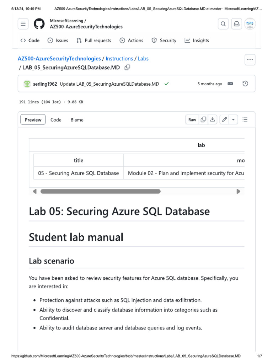Go to the Insights tab
Screen dimensions: 273x364
click(197, 41)
